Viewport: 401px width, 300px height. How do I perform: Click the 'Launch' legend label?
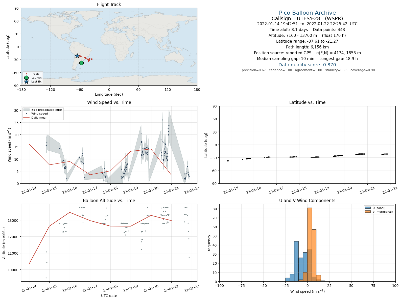[x=36, y=78]
